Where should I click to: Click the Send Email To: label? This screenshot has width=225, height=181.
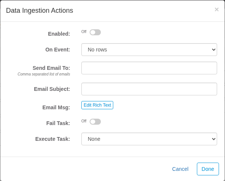(51, 68)
